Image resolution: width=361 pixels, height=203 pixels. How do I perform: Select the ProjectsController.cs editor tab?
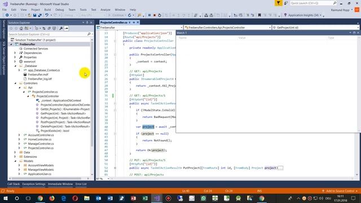114,23
